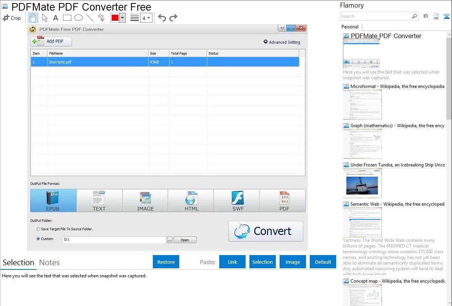
Task: Click Concept map - Wikipedia title
Action: coord(398,281)
